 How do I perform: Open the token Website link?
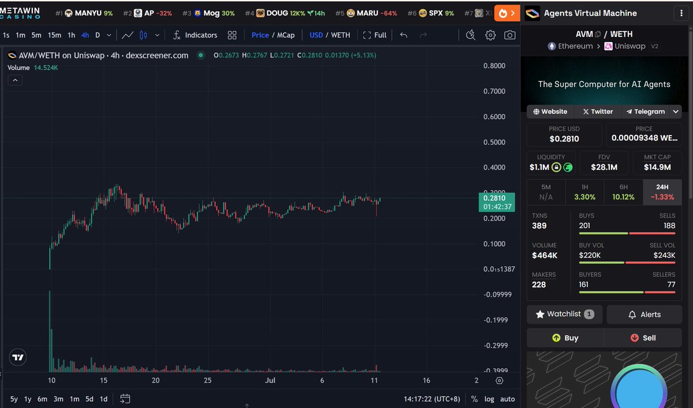(x=550, y=111)
